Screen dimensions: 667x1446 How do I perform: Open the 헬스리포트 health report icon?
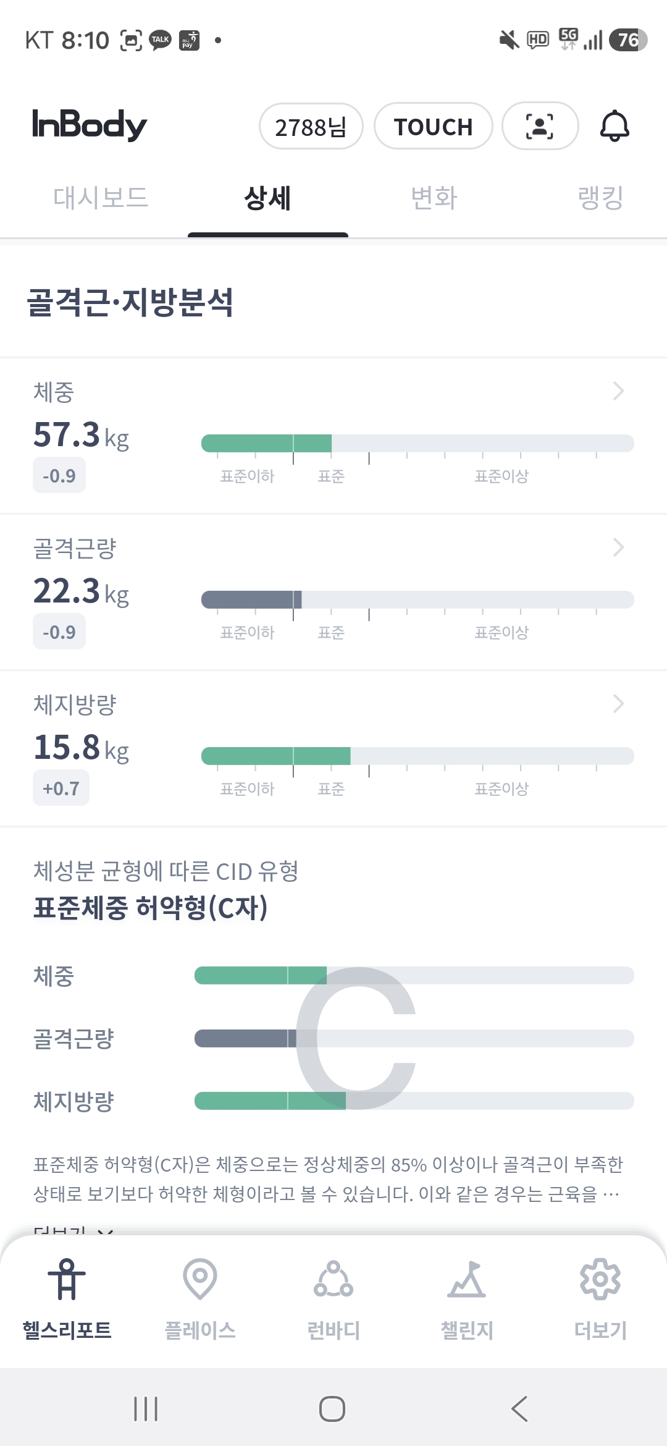tap(67, 1279)
